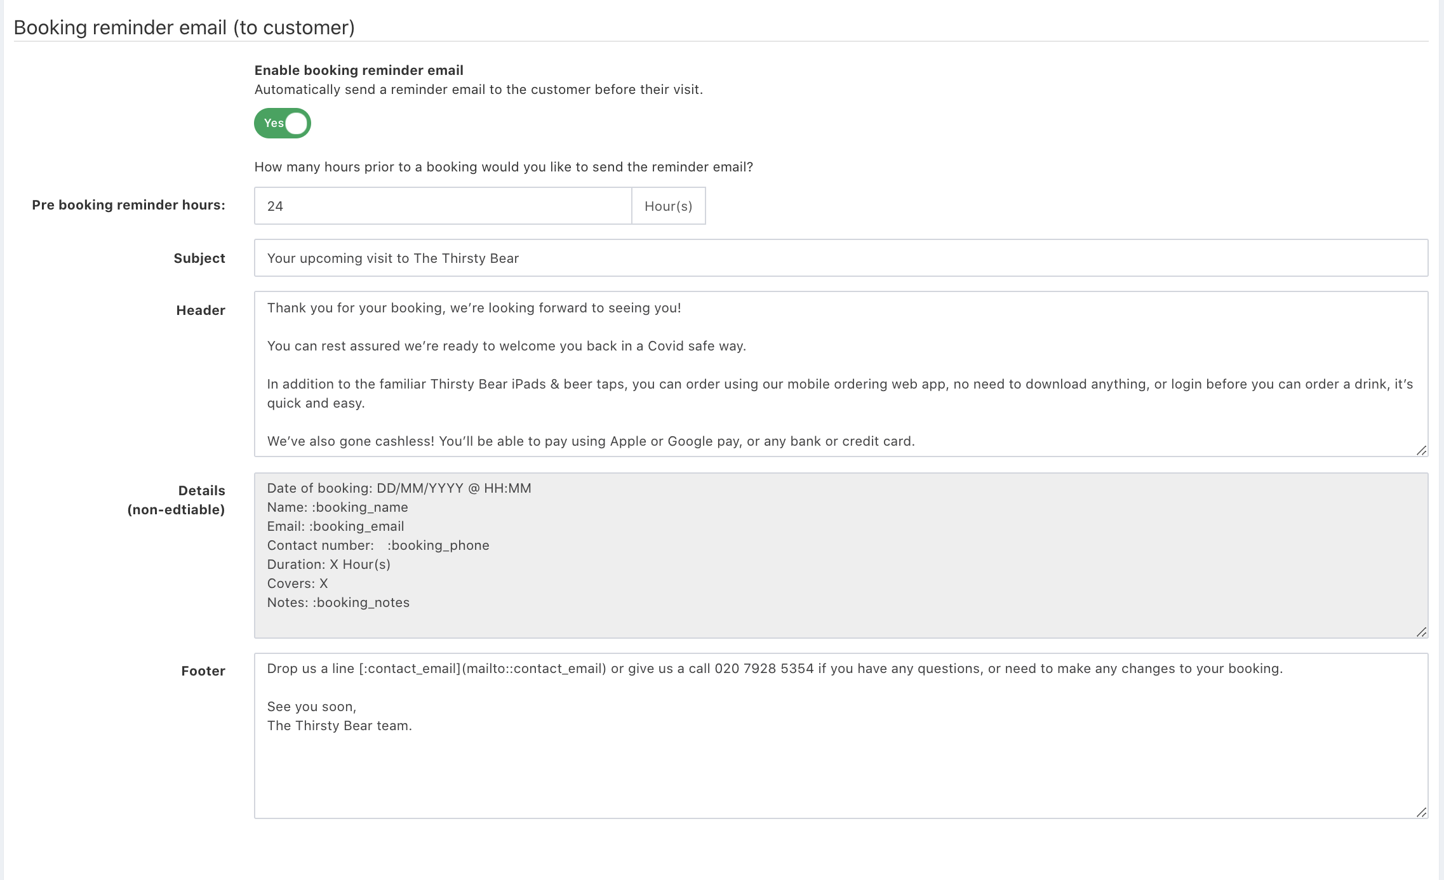Click the Hour(s) unit addon
The image size is (1444, 880).
(668, 206)
